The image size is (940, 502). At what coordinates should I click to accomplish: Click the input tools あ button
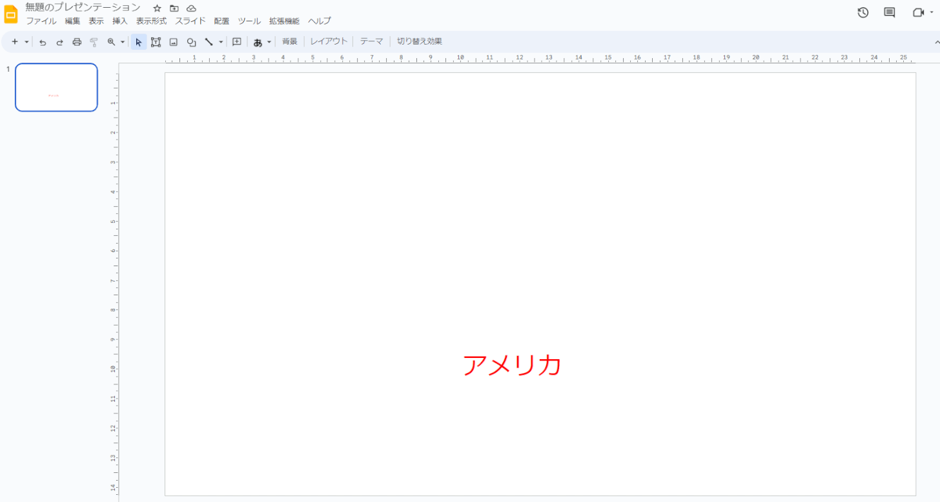pyautogui.click(x=258, y=42)
